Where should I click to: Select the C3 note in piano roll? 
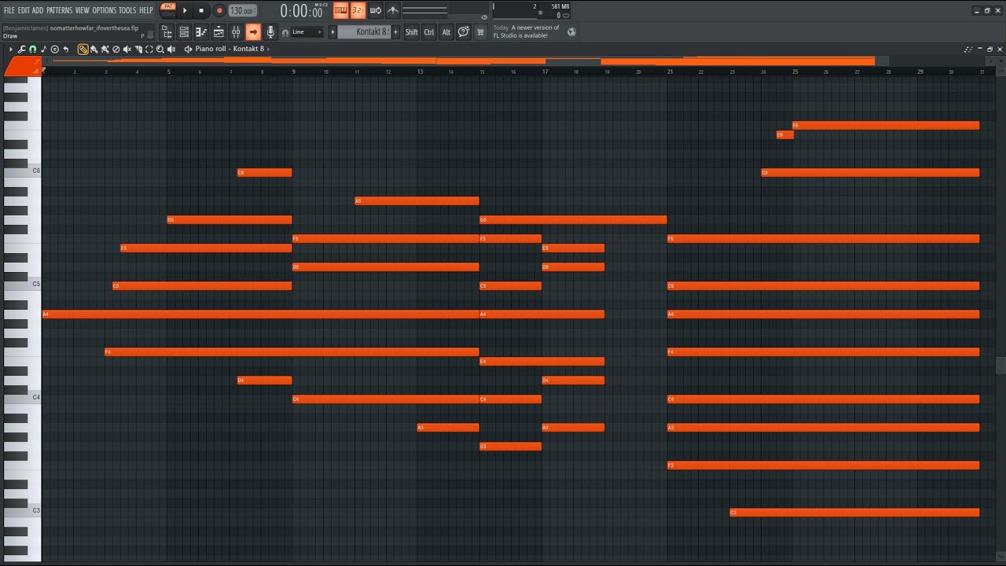[854, 513]
